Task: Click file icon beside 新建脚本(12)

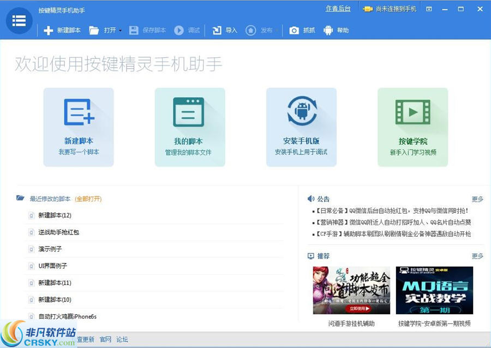Action: click(31, 215)
